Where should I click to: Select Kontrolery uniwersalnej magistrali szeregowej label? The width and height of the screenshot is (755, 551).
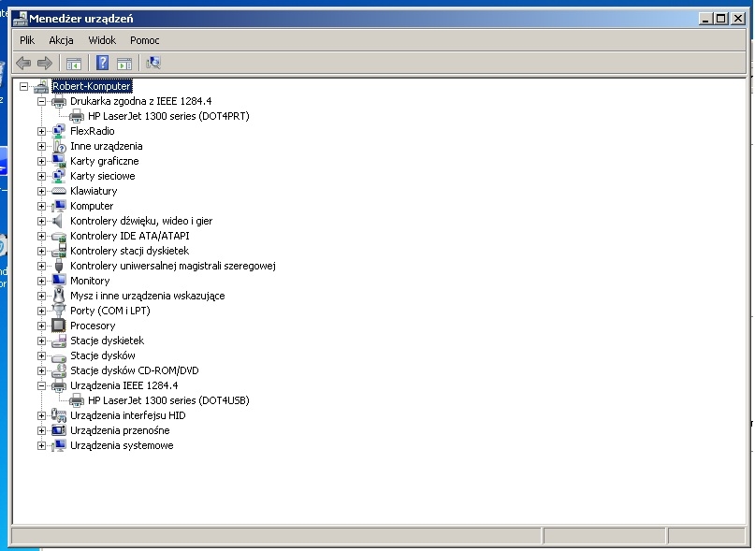[x=173, y=266]
